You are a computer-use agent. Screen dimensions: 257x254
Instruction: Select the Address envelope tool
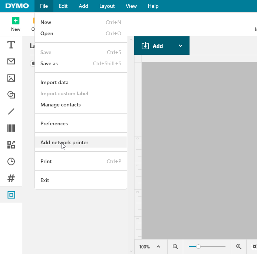click(x=11, y=62)
